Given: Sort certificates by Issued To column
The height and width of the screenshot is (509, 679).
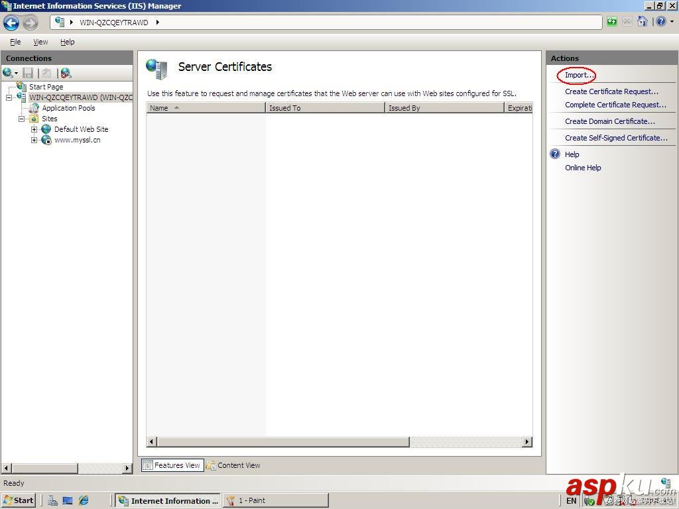Looking at the screenshot, I should click(324, 108).
